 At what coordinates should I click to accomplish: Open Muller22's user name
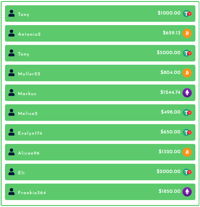29,74
